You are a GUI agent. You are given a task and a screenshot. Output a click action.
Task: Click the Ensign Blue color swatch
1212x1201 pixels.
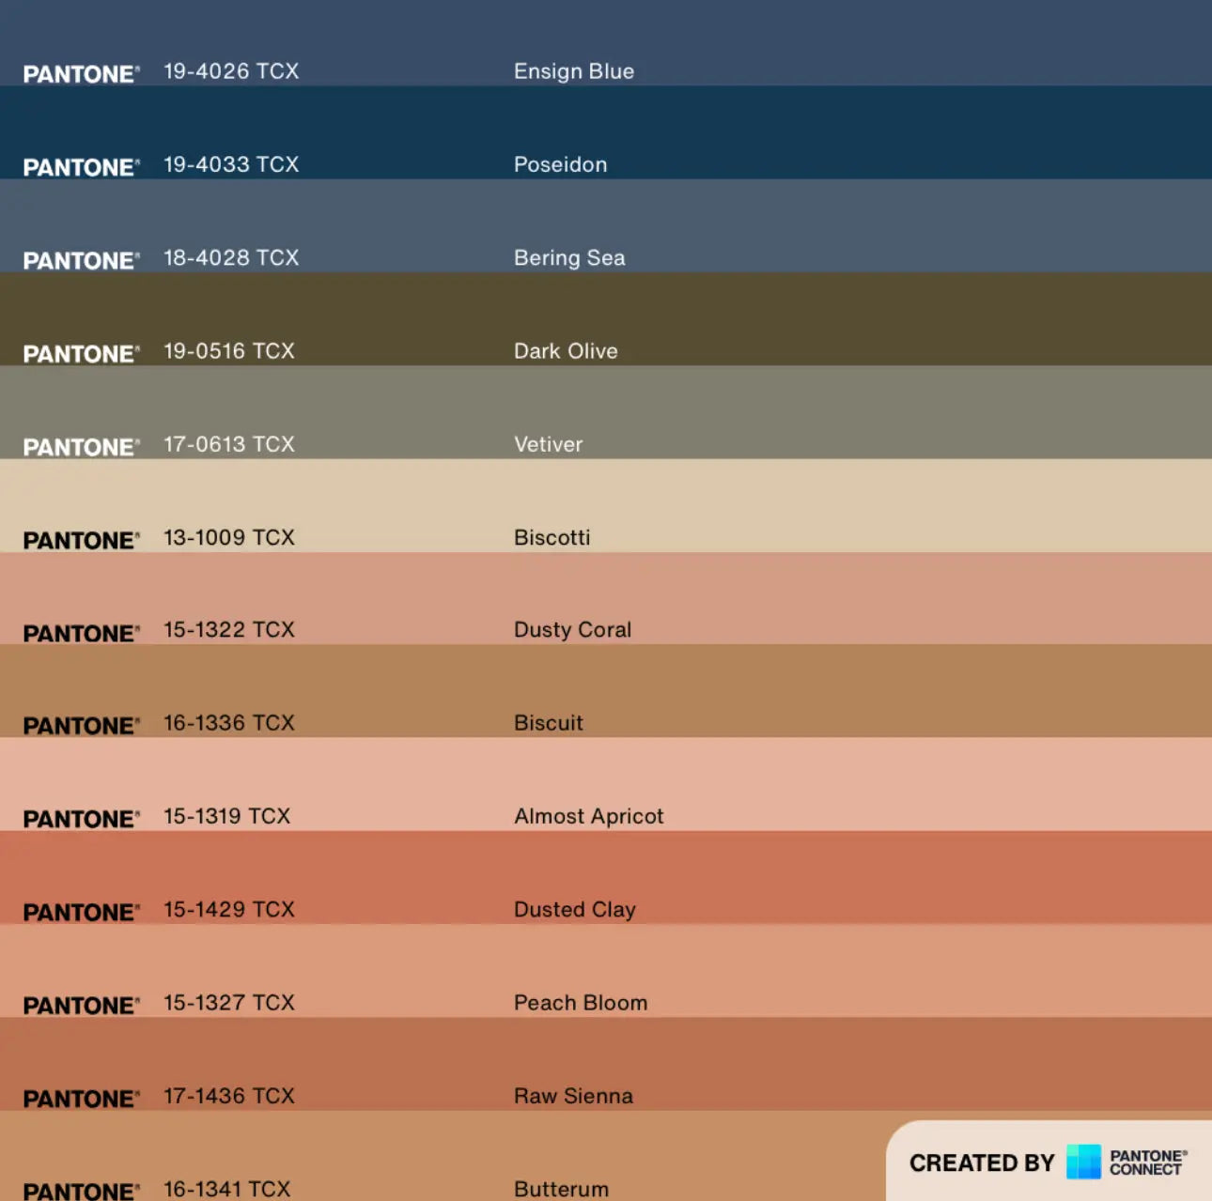point(846,42)
